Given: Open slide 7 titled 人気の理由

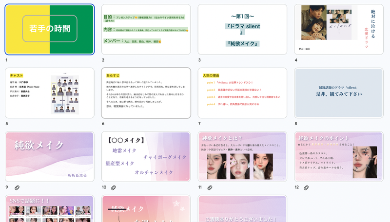Looking at the screenshot, I should pyautogui.click(x=242, y=93).
